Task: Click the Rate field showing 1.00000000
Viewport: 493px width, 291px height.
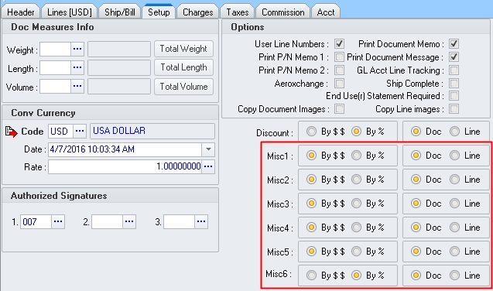Action: pos(125,166)
